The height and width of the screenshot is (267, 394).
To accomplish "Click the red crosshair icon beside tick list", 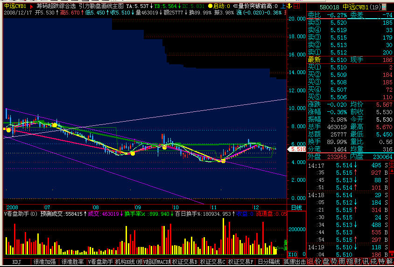I will coord(391,164).
